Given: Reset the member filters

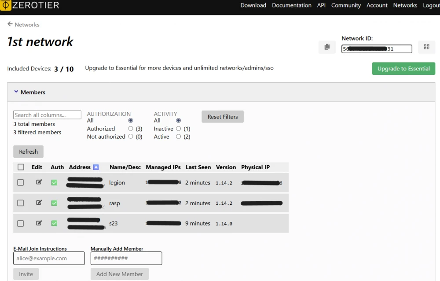Looking at the screenshot, I should tap(222, 117).
